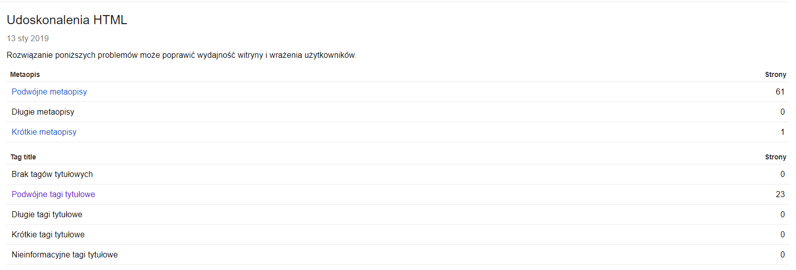
Task: Open the Podwójne metaopisy link
Action: coord(49,92)
